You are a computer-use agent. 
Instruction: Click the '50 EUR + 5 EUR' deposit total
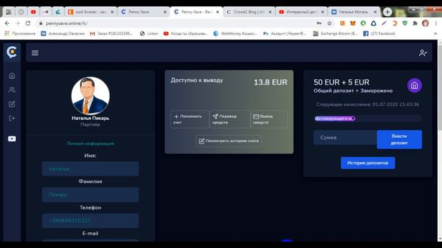click(341, 82)
